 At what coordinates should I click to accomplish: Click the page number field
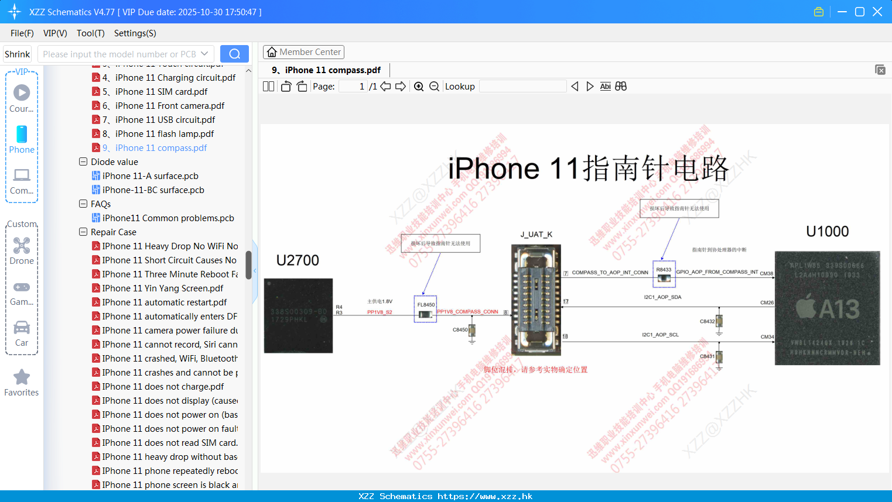[353, 86]
